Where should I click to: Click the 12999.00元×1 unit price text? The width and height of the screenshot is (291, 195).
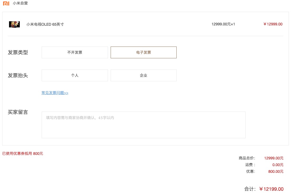click(223, 24)
